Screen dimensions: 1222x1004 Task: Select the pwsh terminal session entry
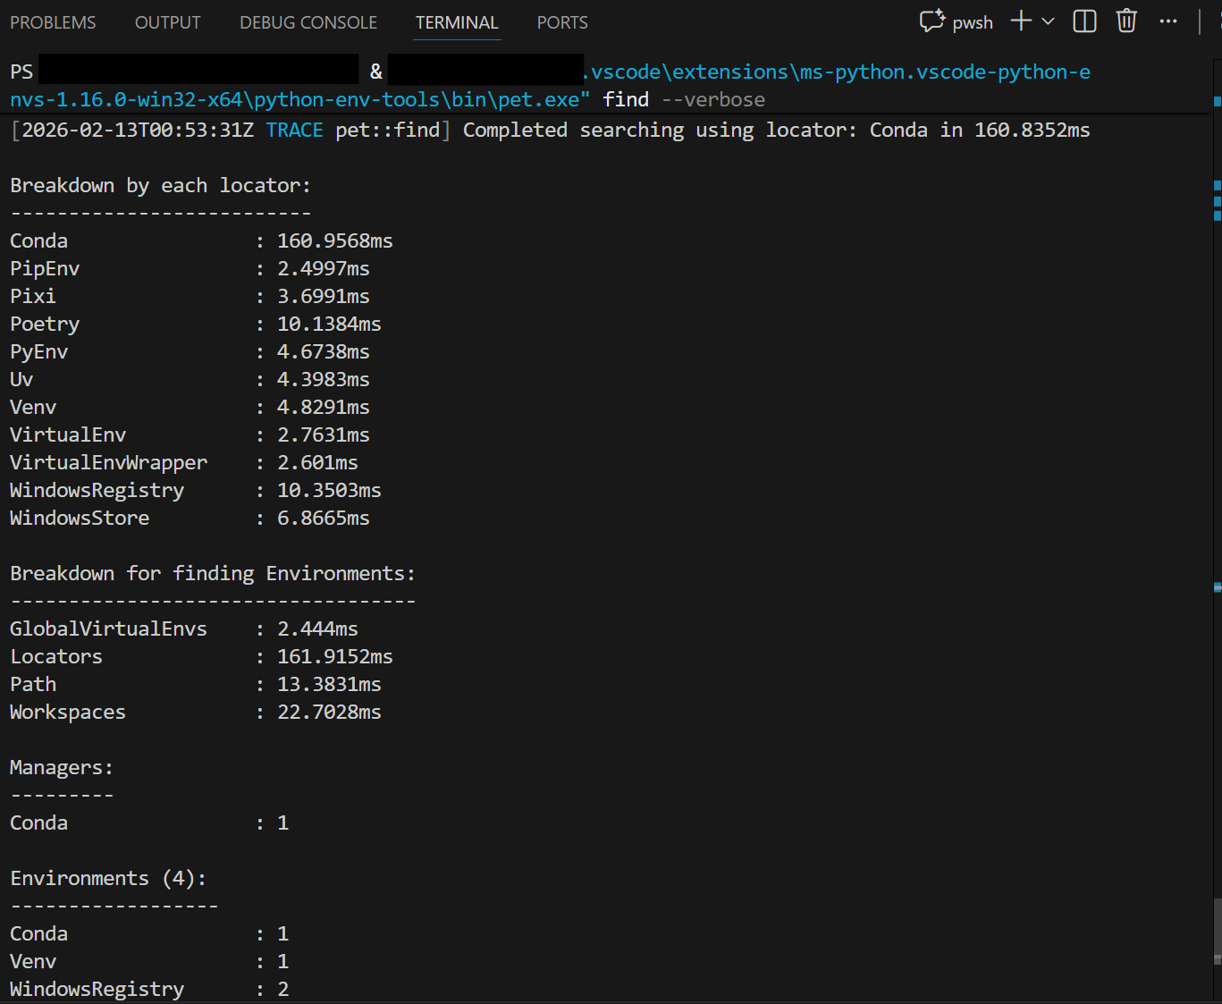[973, 22]
